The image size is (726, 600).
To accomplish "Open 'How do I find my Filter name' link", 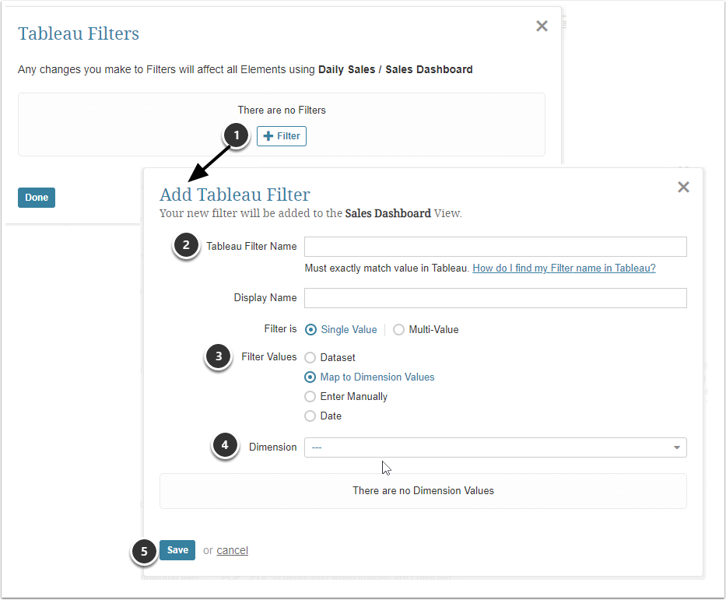I will [x=563, y=268].
